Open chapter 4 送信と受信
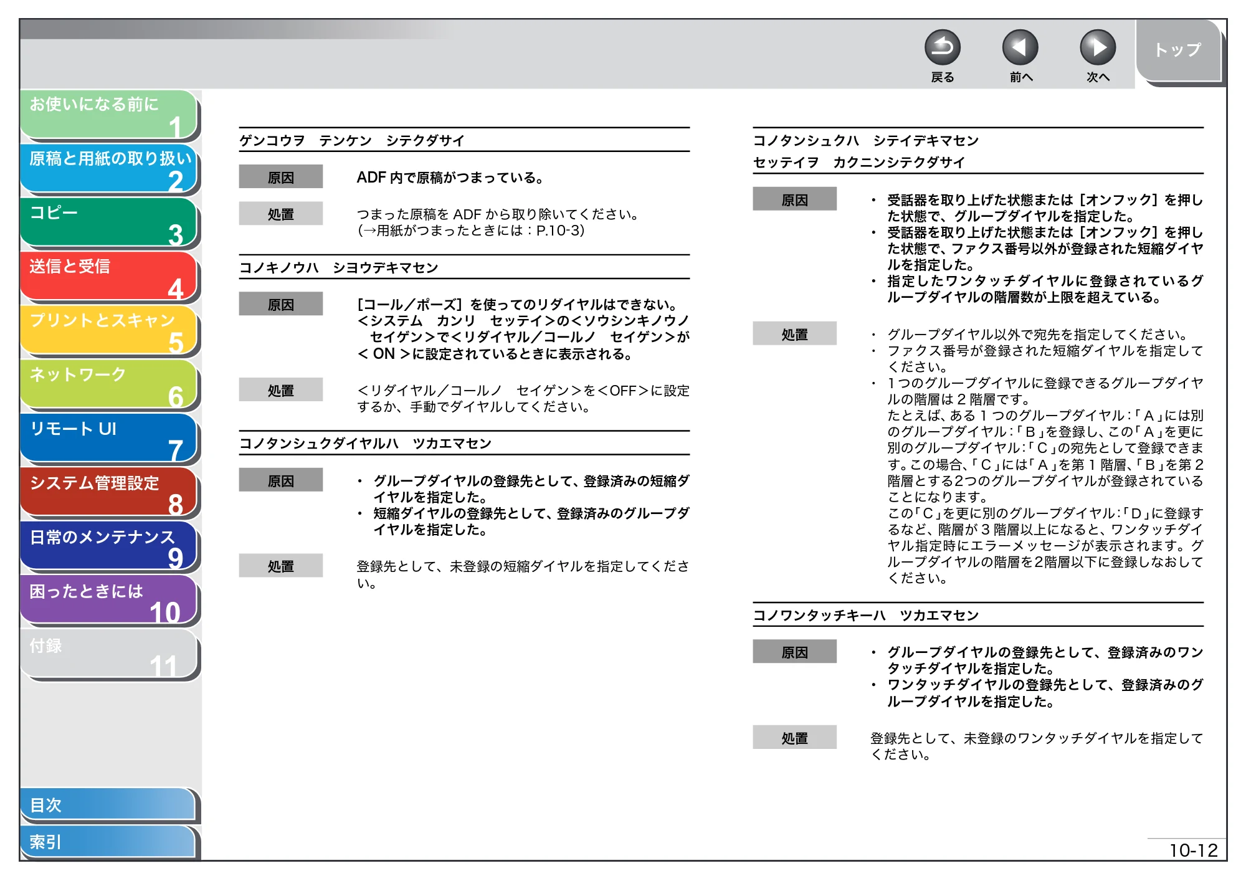Screen dimensions: 1246x881 pyautogui.click(x=109, y=277)
